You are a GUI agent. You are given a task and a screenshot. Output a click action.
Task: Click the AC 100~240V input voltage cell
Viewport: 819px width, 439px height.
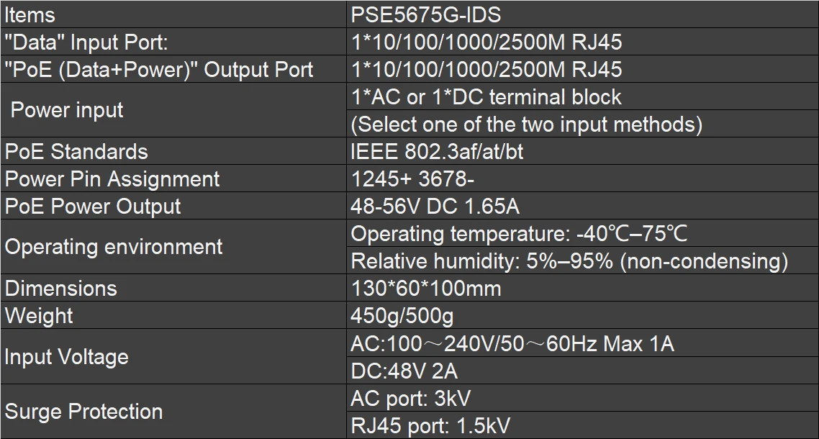click(x=512, y=343)
